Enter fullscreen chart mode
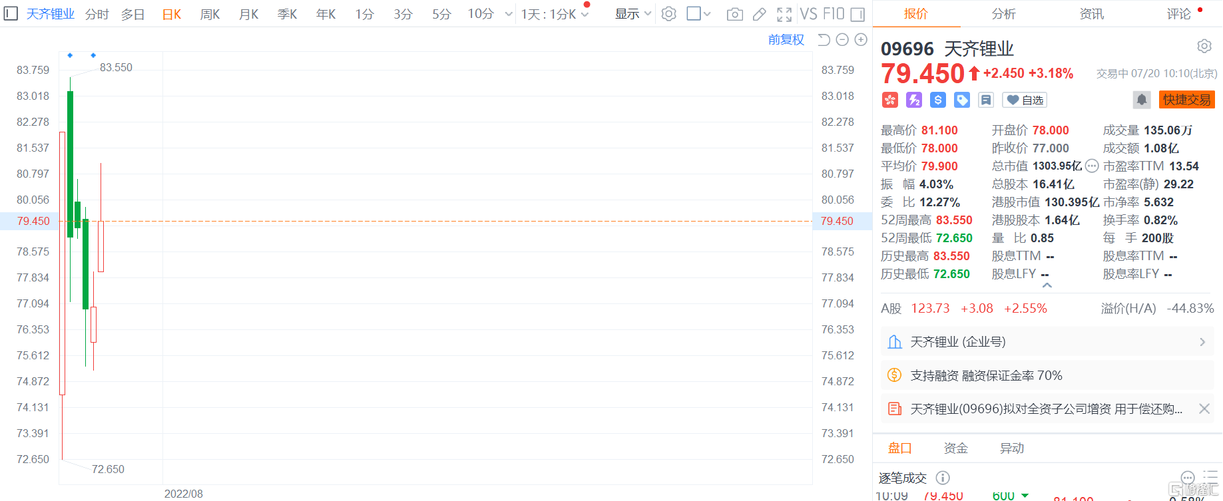 point(784,14)
